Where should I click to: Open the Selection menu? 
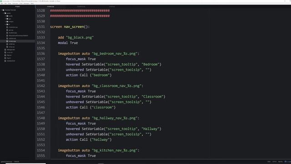pos(15,3)
